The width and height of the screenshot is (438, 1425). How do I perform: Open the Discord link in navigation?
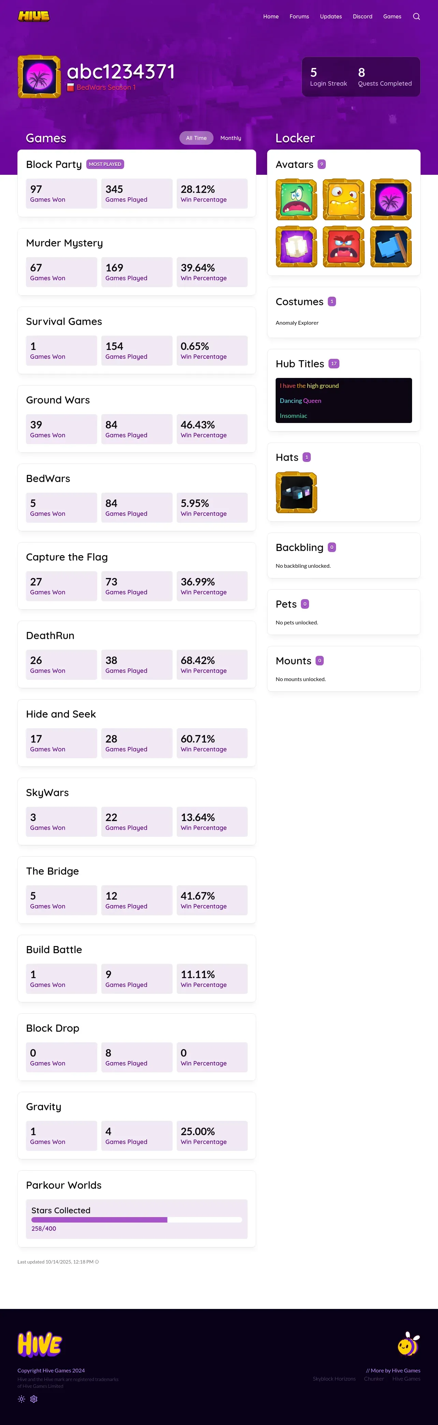coord(362,17)
